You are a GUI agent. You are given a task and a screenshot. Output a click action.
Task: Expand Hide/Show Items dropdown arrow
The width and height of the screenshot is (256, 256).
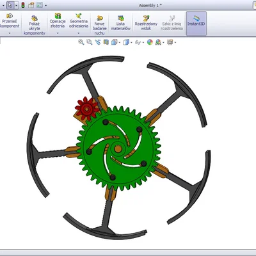143,43
